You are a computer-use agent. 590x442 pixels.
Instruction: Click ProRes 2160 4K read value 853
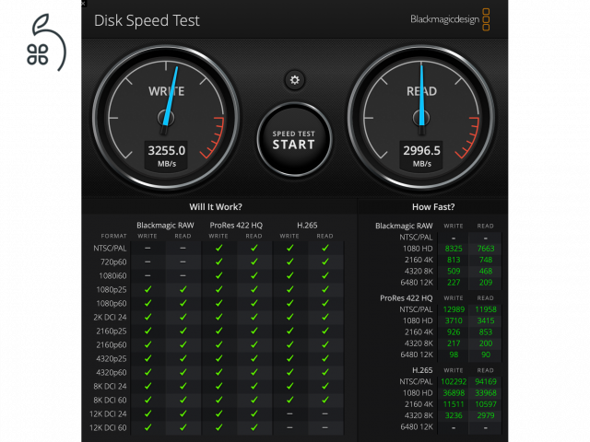(486, 331)
